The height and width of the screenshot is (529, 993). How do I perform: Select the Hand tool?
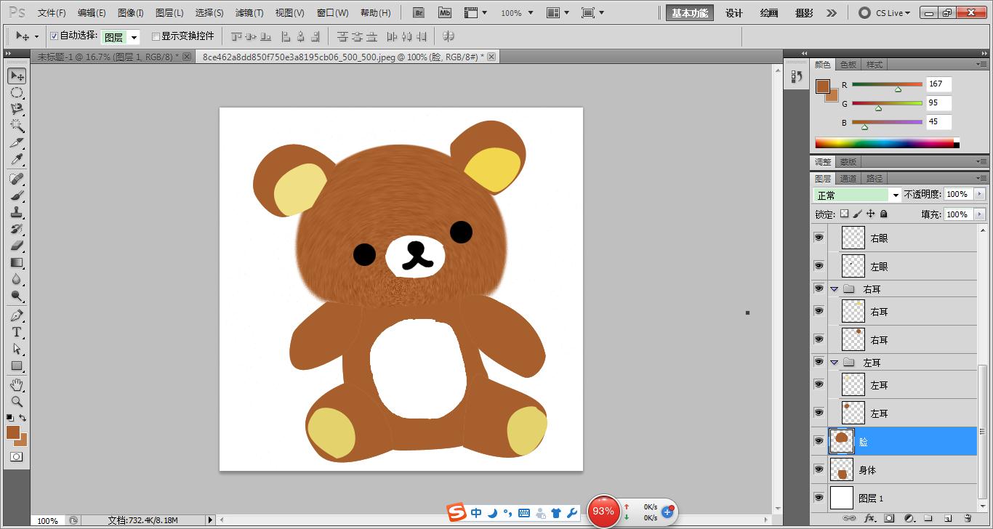coord(17,384)
